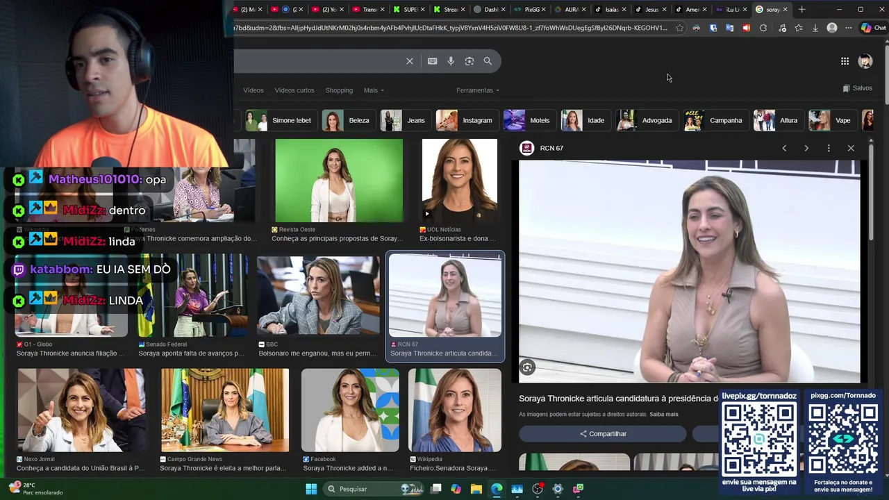Open the browser Downloads icon

point(815,28)
